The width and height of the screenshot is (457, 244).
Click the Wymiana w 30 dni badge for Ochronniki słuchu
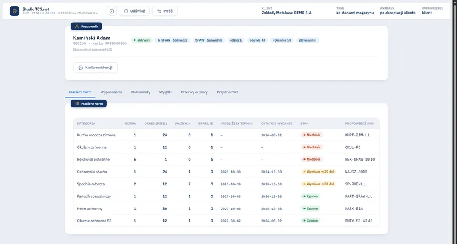318,172
